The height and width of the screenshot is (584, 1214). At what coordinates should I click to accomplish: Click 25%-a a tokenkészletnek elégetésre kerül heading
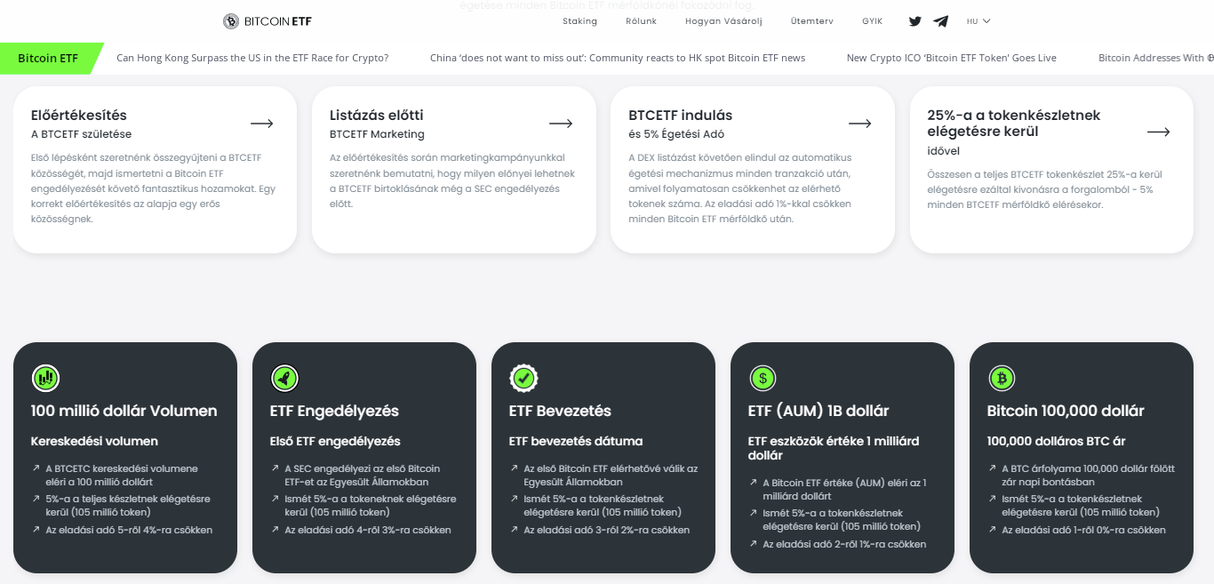[1014, 124]
